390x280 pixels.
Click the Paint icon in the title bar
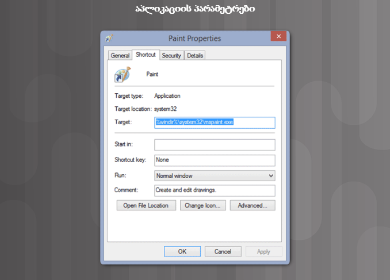[109, 38]
